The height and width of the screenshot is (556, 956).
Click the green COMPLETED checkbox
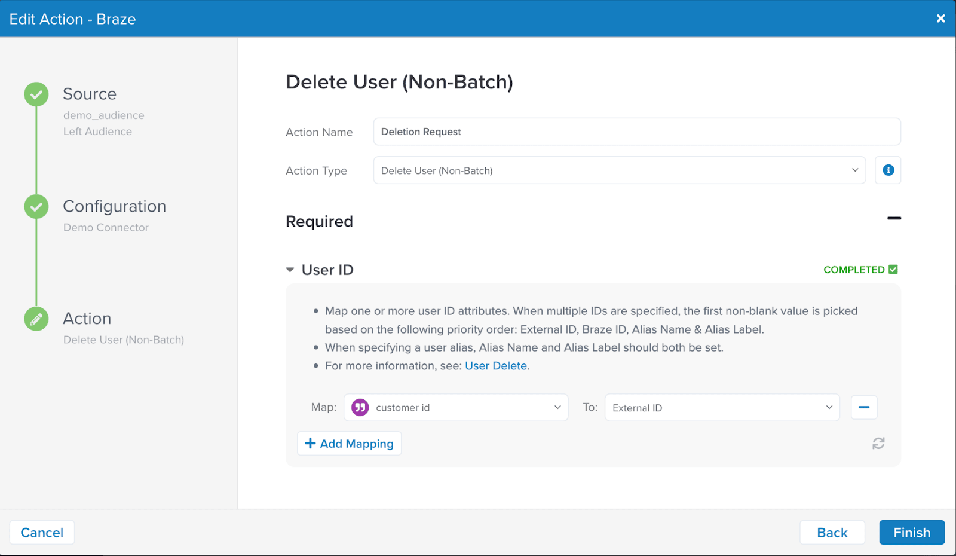coord(893,270)
